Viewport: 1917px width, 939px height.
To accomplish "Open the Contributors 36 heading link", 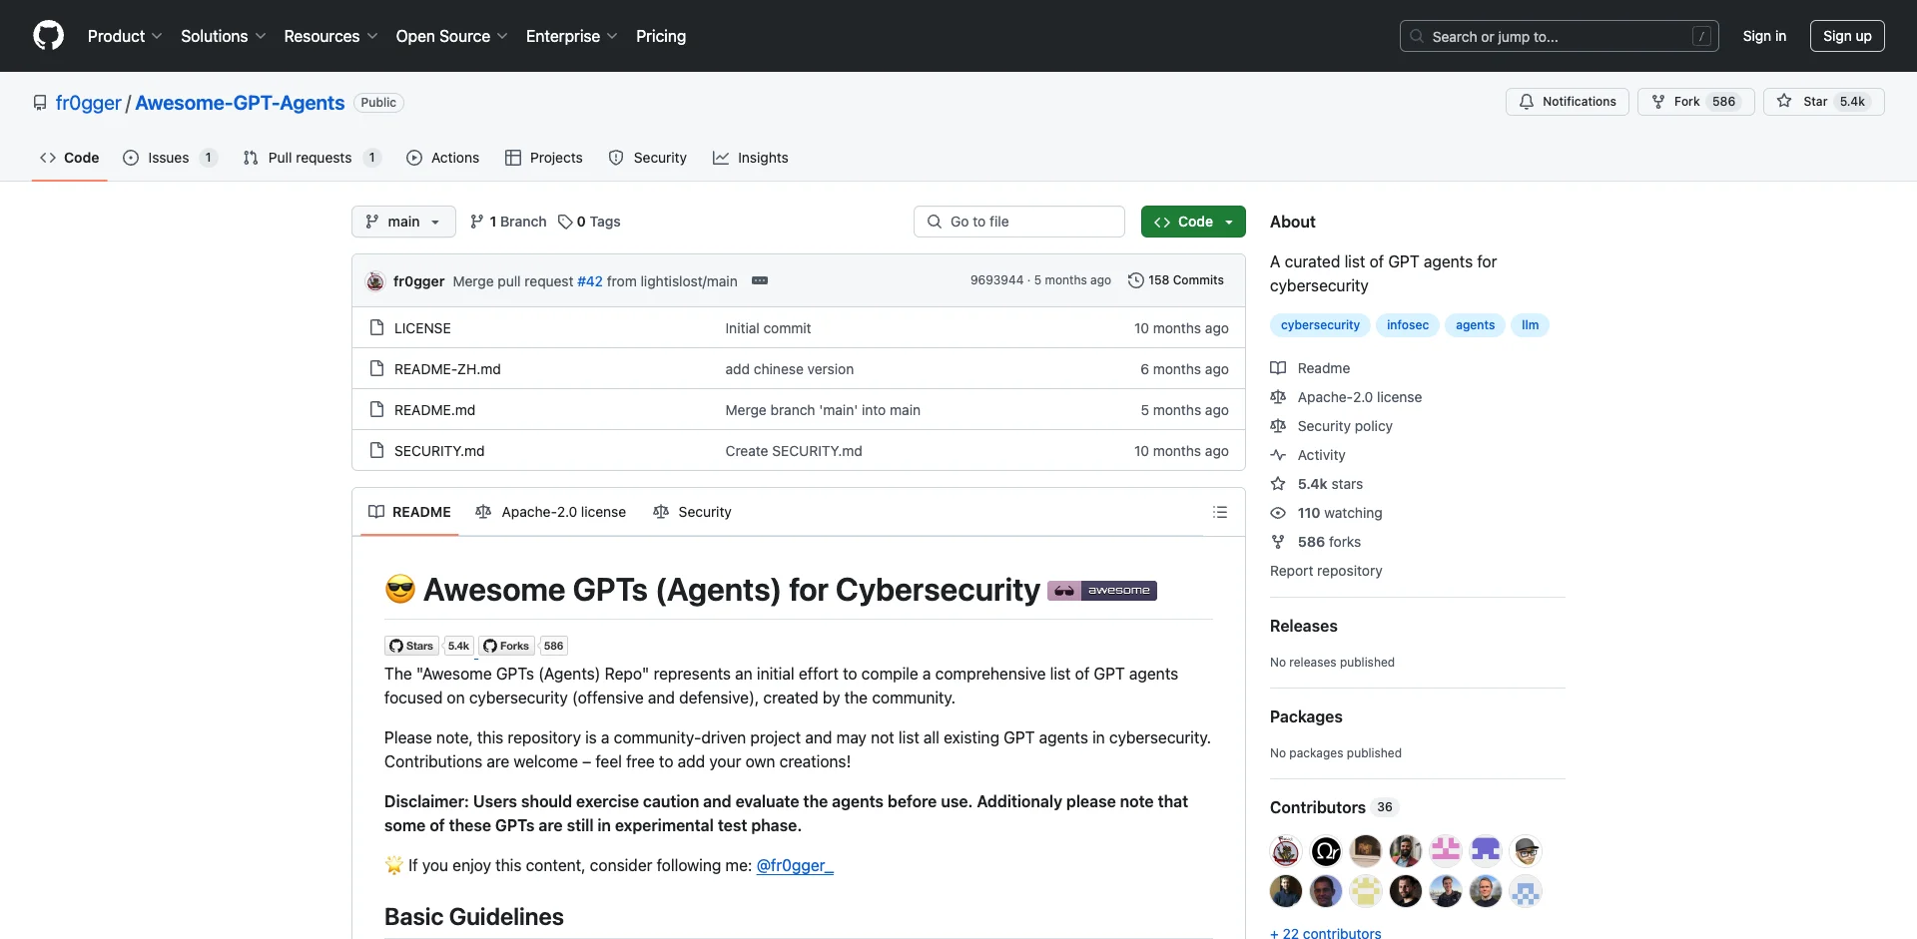I will tap(1334, 807).
